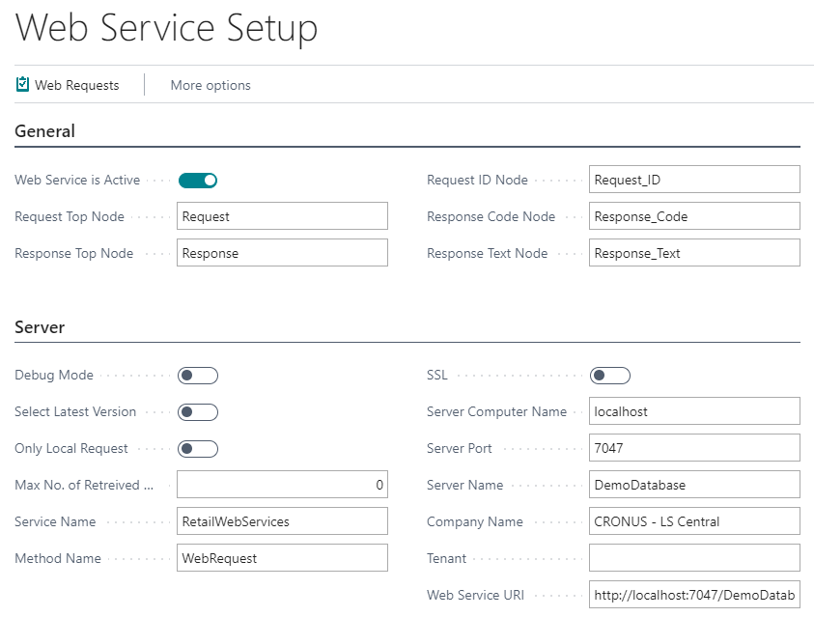This screenshot has height=617, width=814.
Task: Toggle the Only Local Request switch
Action: [198, 449]
